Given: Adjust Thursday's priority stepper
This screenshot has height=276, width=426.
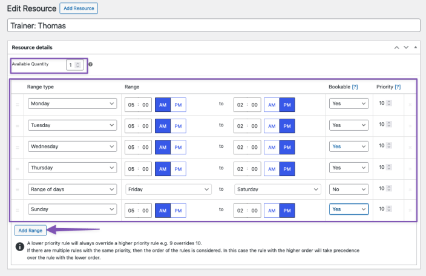Looking at the screenshot, I should coord(389,167).
